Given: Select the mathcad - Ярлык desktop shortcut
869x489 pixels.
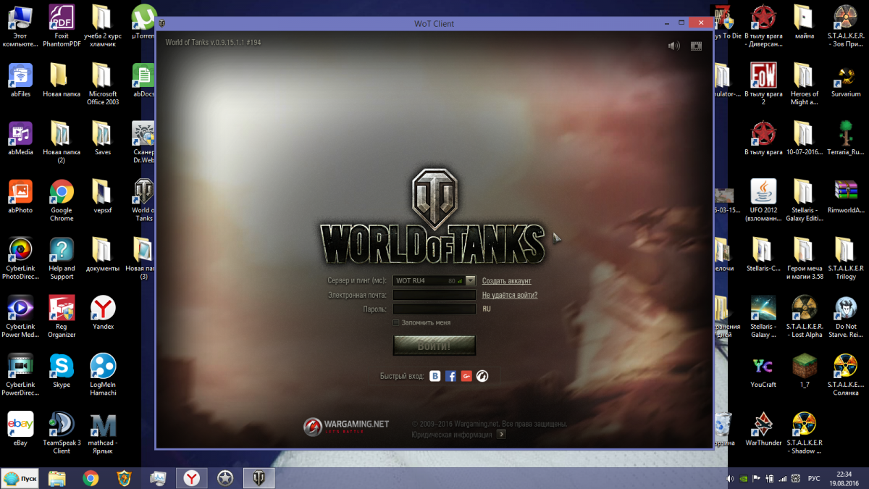Looking at the screenshot, I should [103, 432].
